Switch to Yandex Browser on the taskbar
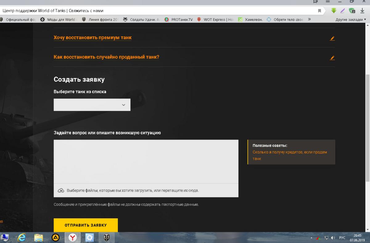This screenshot has height=243, width=370. (x=72, y=237)
